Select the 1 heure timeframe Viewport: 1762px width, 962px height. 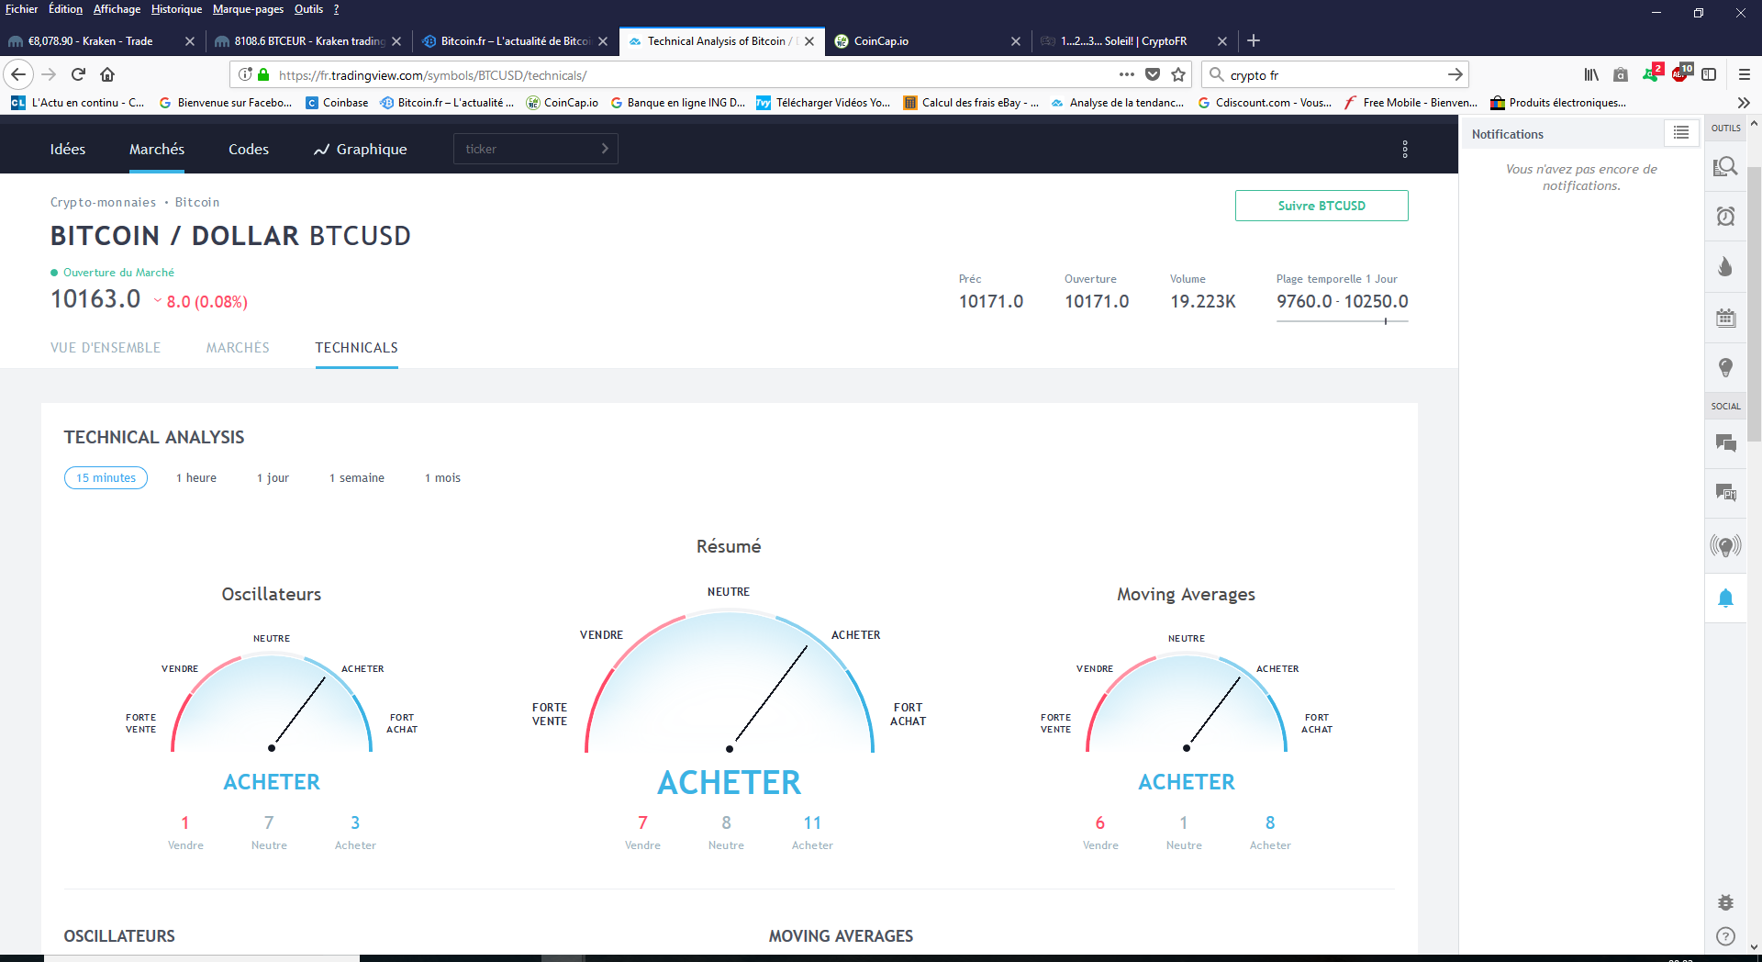click(196, 478)
